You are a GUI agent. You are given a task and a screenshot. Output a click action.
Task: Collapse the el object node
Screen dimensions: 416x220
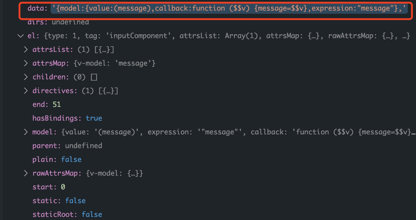pyautogui.click(x=21, y=36)
